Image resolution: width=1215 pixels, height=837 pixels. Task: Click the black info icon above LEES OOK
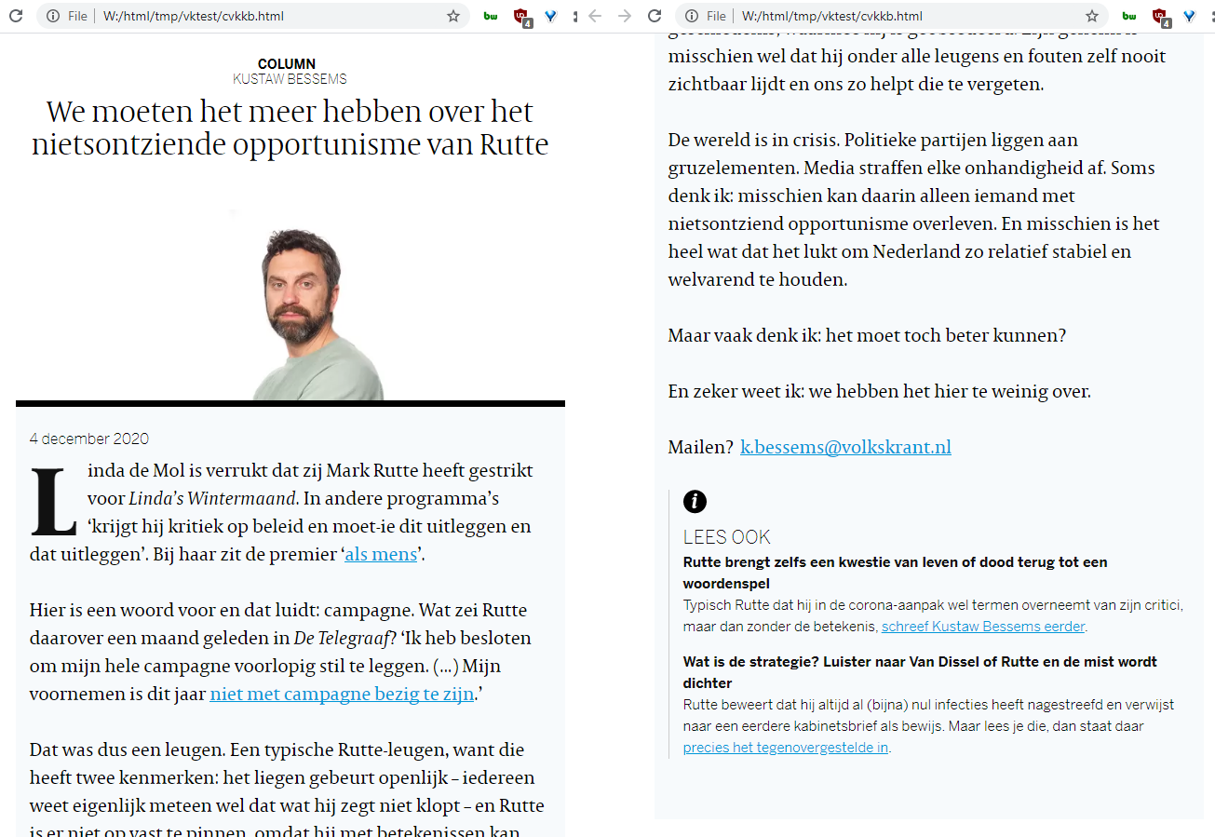point(695,502)
